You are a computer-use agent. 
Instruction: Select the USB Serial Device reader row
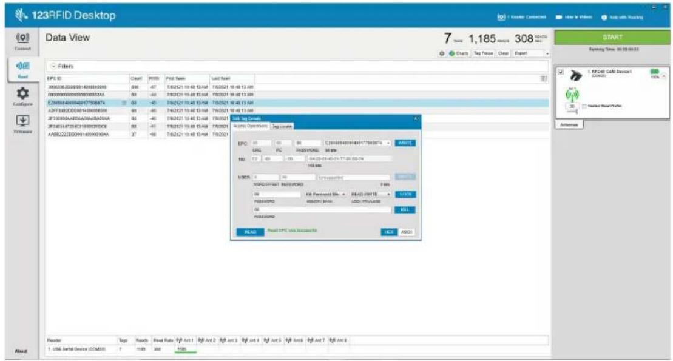click(x=297, y=349)
